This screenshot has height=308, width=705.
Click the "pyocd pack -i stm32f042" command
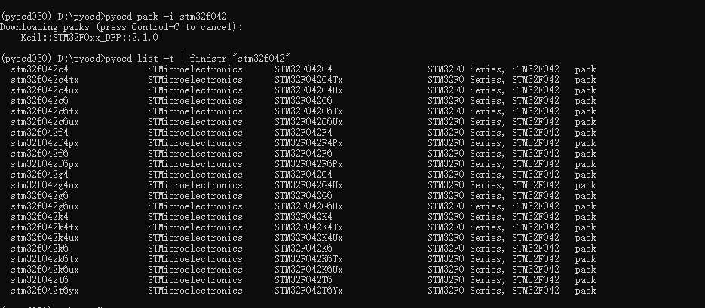[x=166, y=17]
